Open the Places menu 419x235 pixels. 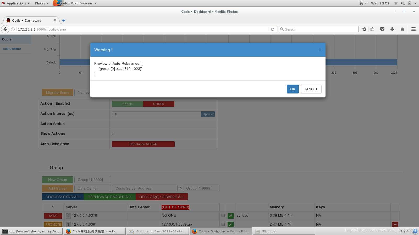click(x=42, y=3)
